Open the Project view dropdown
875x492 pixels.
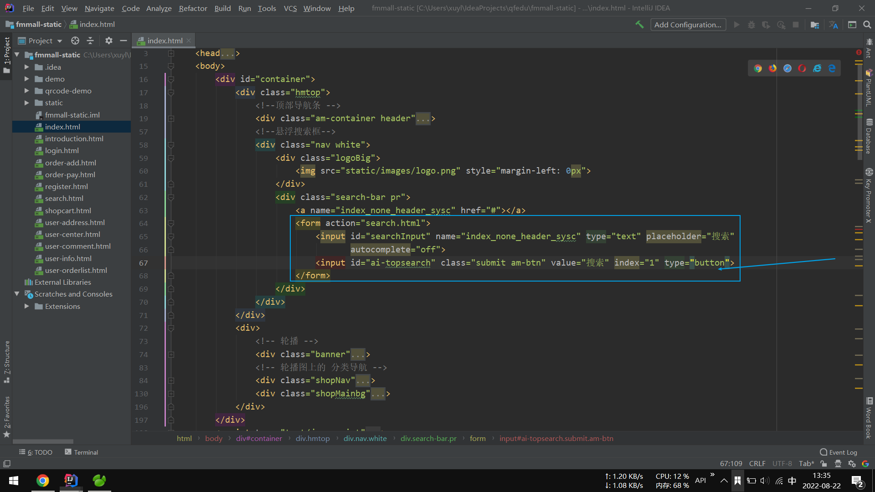[x=40, y=41]
